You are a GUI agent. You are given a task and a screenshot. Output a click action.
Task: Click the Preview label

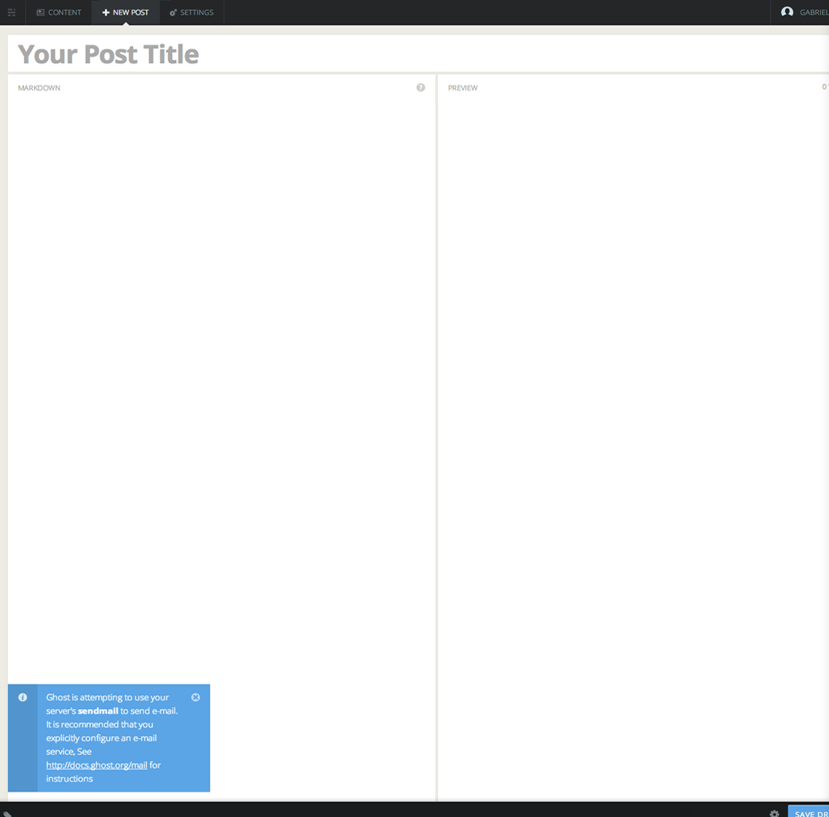coord(463,88)
